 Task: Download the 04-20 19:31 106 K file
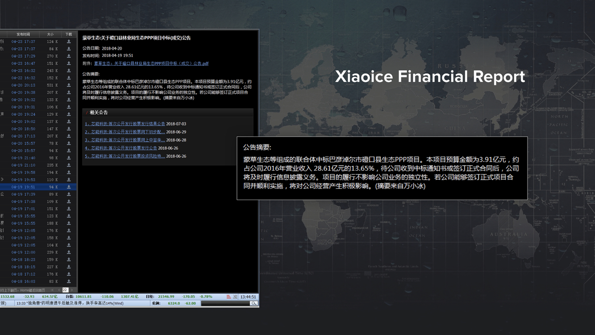pyautogui.click(x=69, y=107)
